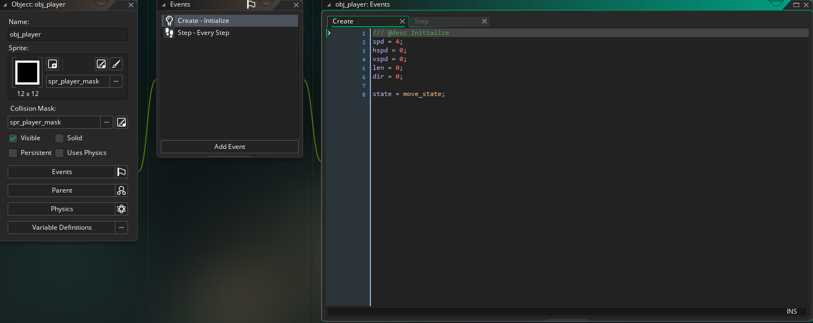This screenshot has height=323, width=813.
Task: Click the Add Event button
Action: [230, 147]
